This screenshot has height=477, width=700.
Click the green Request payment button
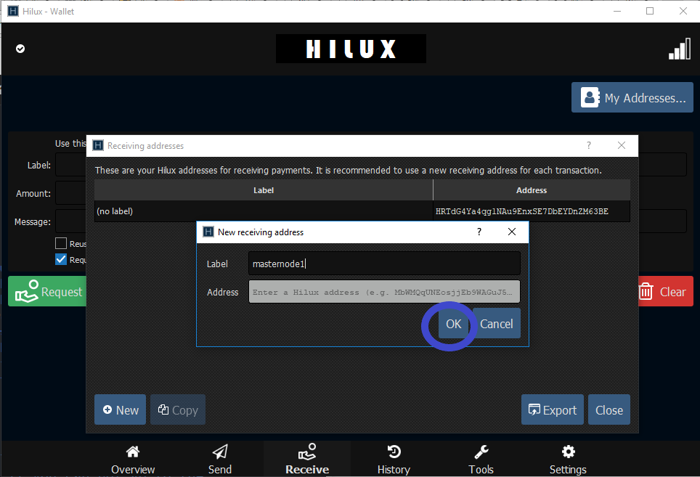tap(47, 291)
